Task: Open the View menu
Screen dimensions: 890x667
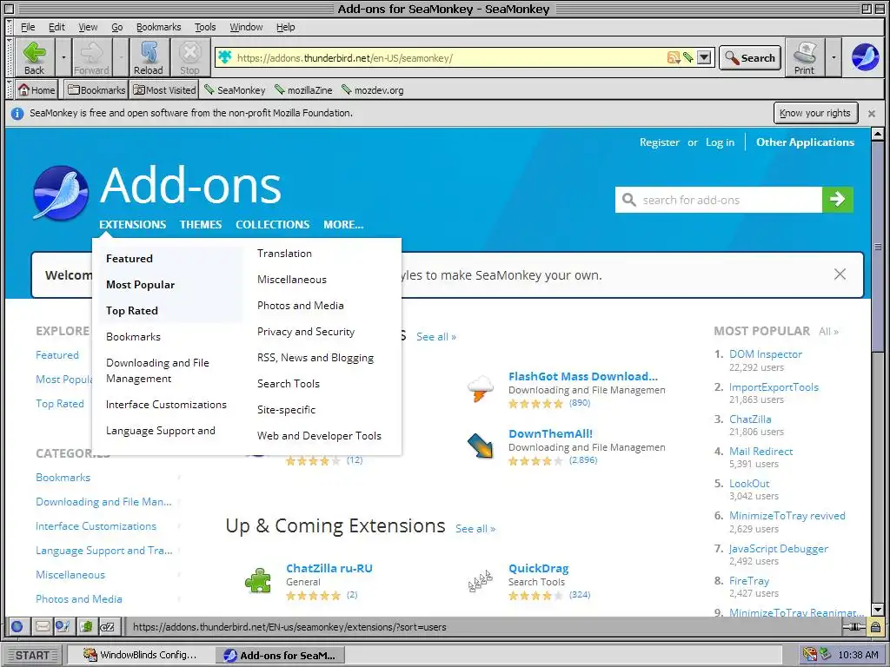Action: pos(88,27)
